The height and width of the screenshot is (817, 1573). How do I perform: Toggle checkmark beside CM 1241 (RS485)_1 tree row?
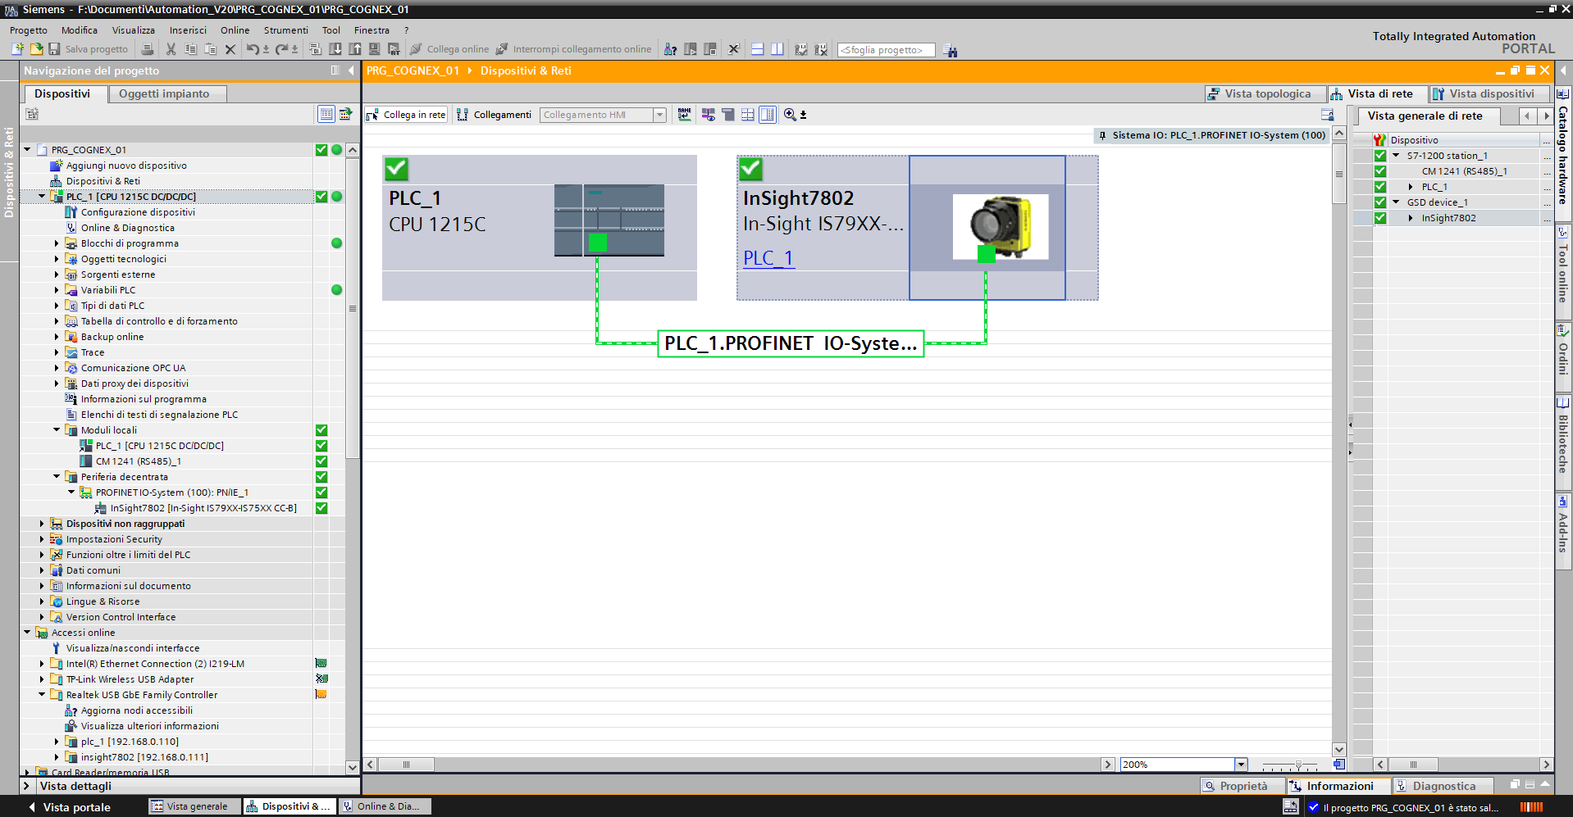tap(321, 461)
